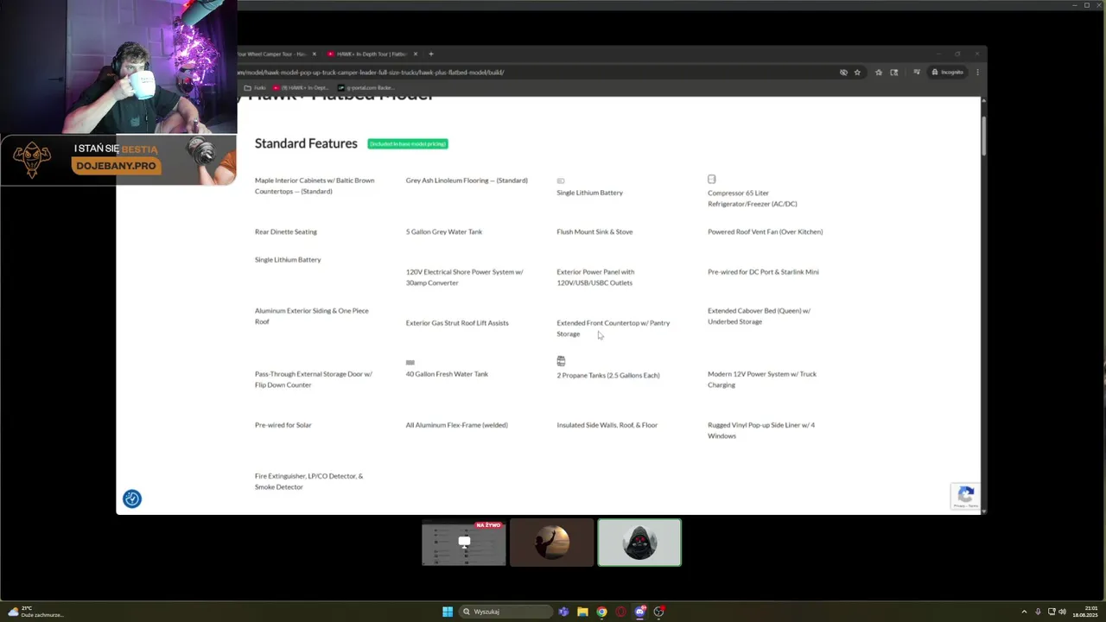Viewport: 1106px width, 622px height.
Task: Open Discord from the taskbar
Action: (639, 612)
